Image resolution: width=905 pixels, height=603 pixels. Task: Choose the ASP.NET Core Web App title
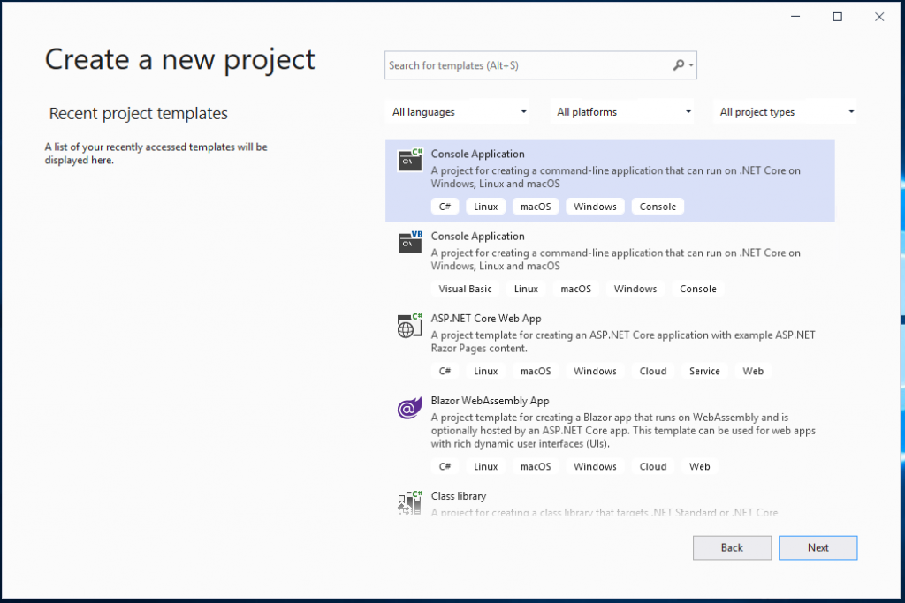(x=486, y=318)
